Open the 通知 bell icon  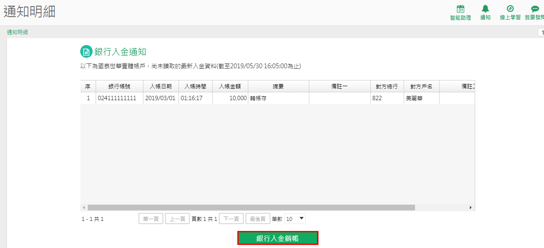(485, 9)
